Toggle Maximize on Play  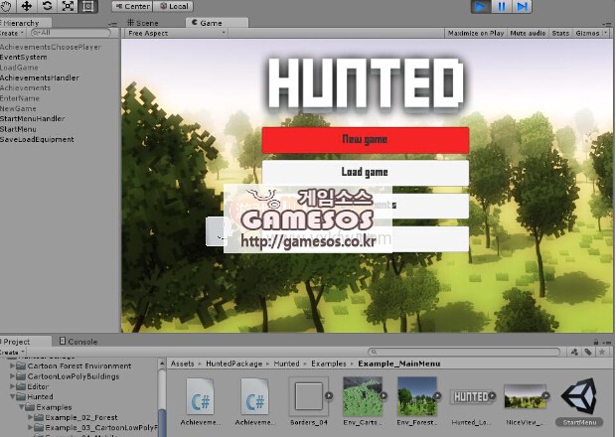[x=476, y=33]
